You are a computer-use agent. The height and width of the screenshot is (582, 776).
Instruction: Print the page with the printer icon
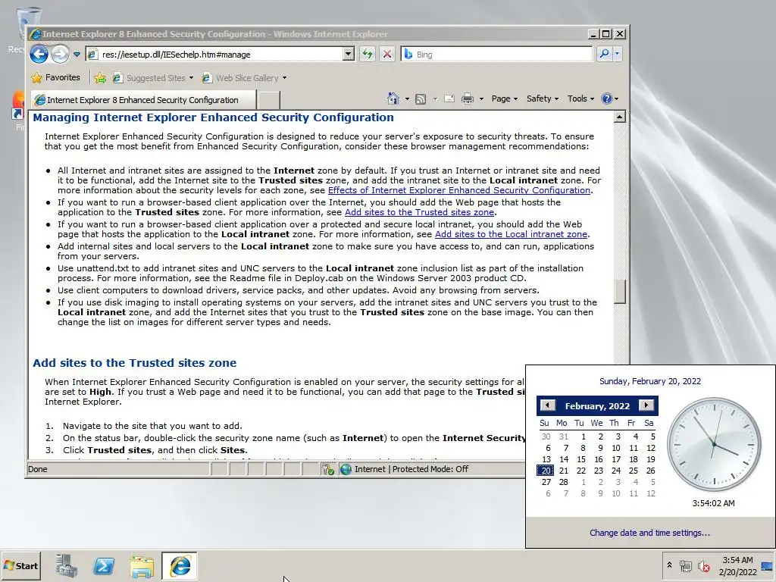[467, 99]
